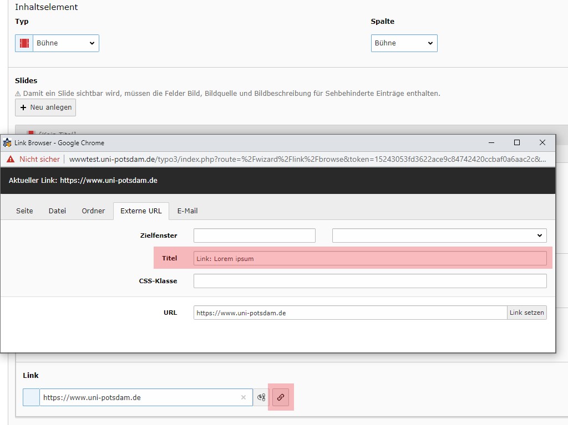This screenshot has width=568, height=425.
Task: Expand the Spalte dropdown
Action: pyautogui.click(x=404, y=43)
